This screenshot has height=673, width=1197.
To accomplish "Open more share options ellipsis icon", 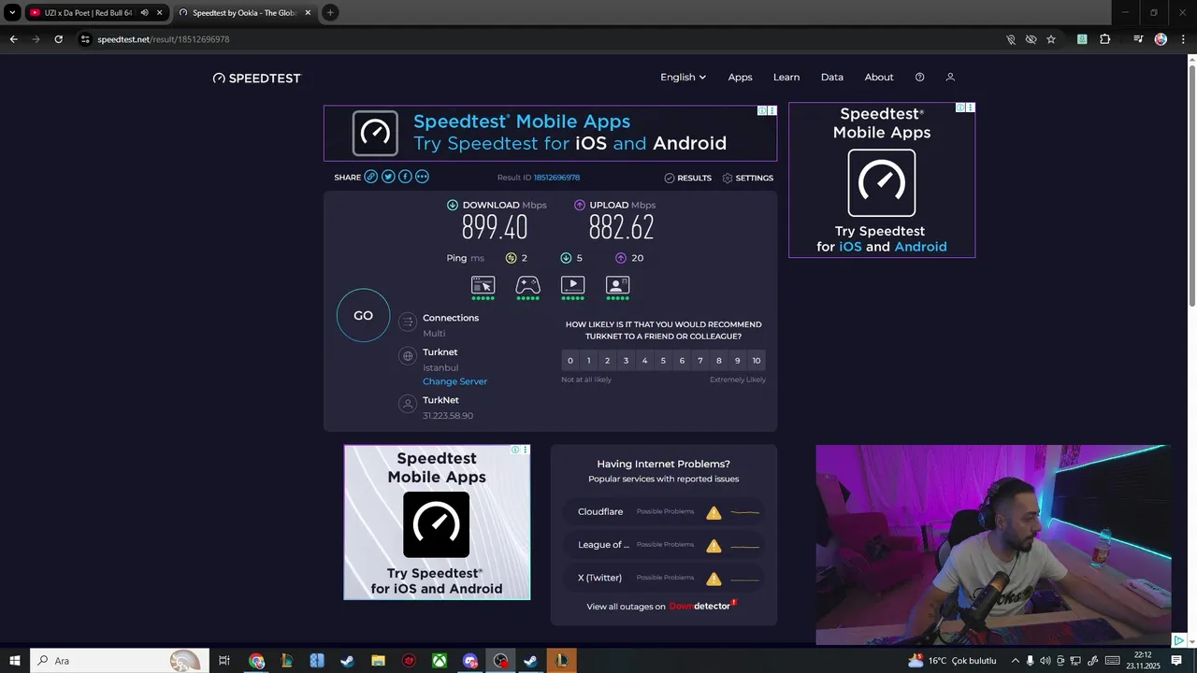I will coord(422,177).
